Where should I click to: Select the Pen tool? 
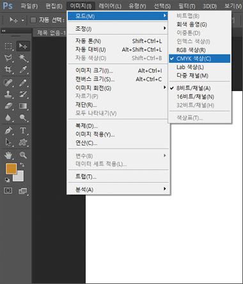[8, 130]
